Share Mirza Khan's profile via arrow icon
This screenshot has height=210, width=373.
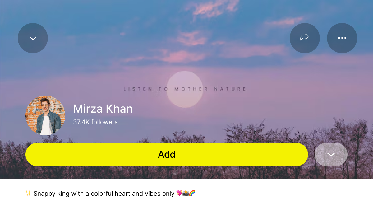pos(305,38)
